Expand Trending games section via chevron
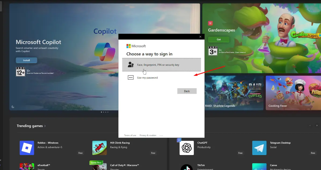 coord(45,126)
